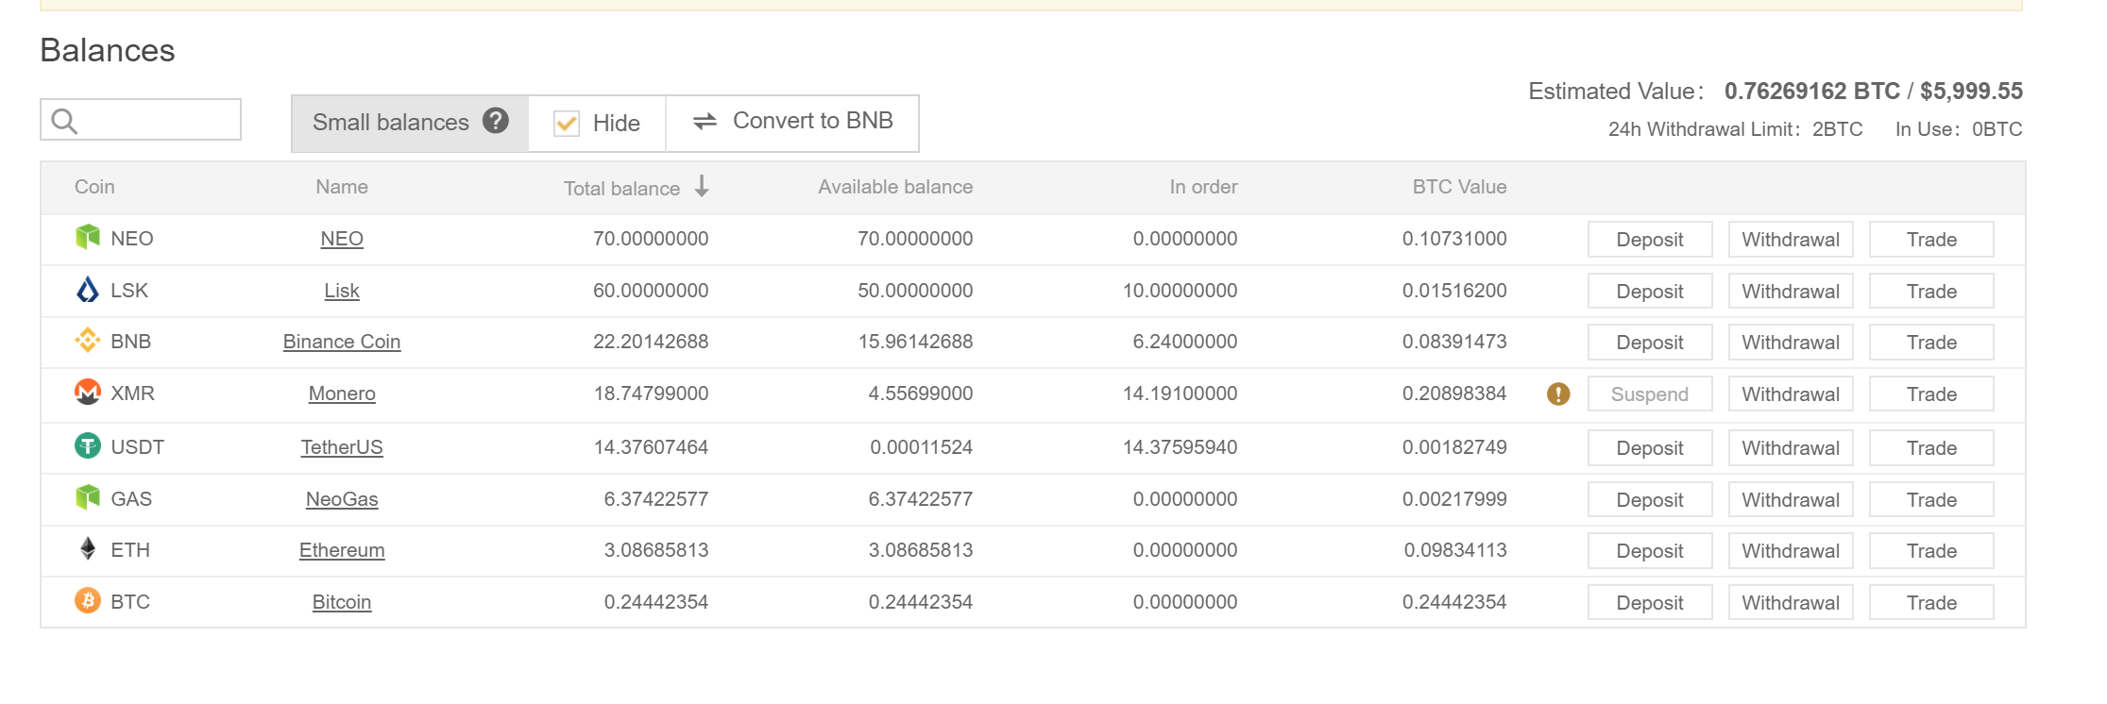Click the search magnifier icon

64,121
